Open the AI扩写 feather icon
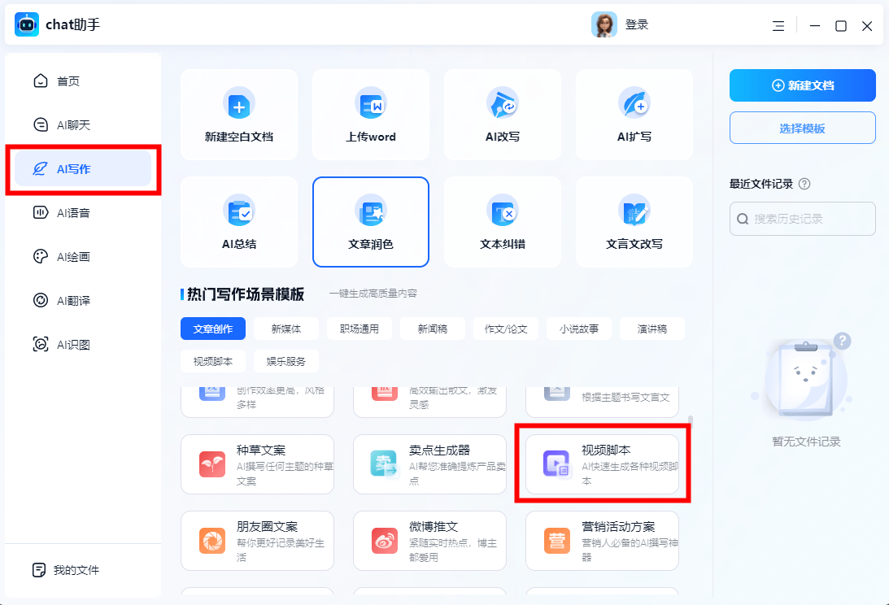 point(634,104)
